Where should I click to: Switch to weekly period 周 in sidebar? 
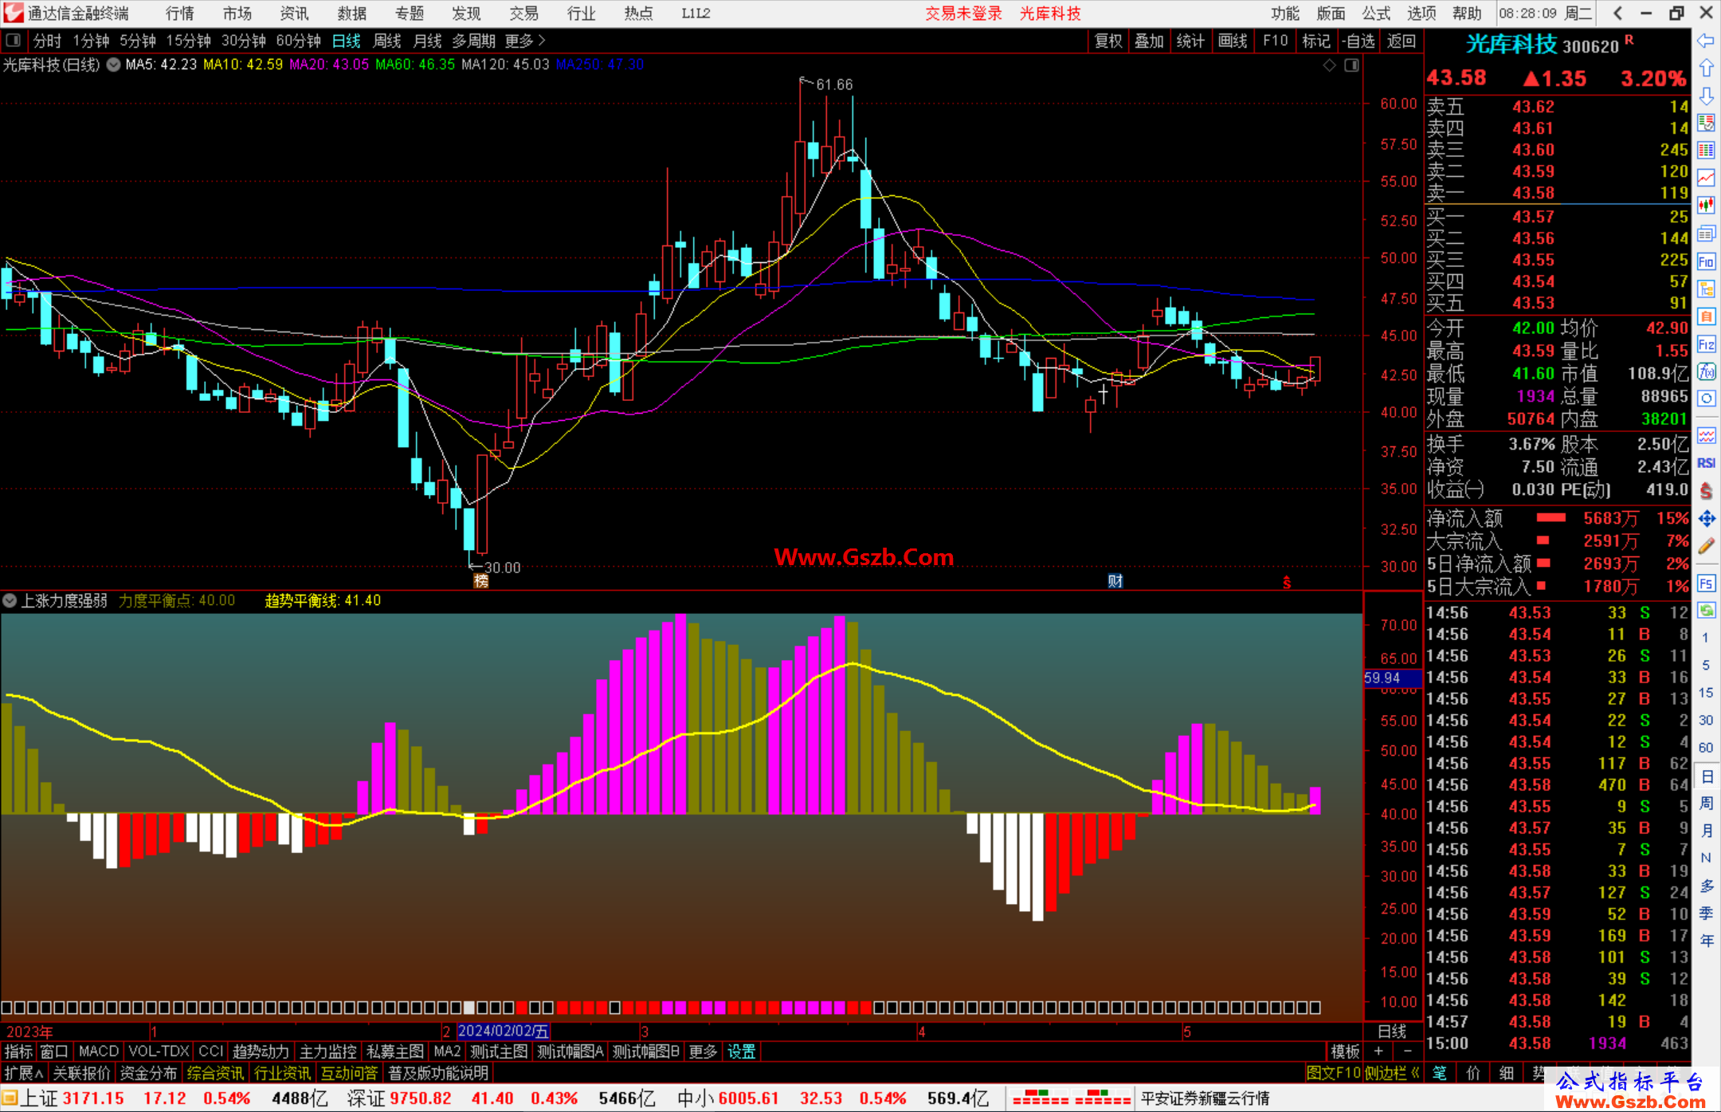[1707, 803]
